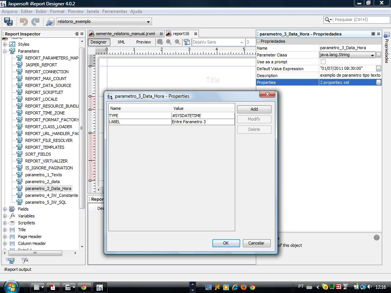Toggle the Use as a prompt checkbox
This screenshot has height=293, width=391.
[323, 62]
